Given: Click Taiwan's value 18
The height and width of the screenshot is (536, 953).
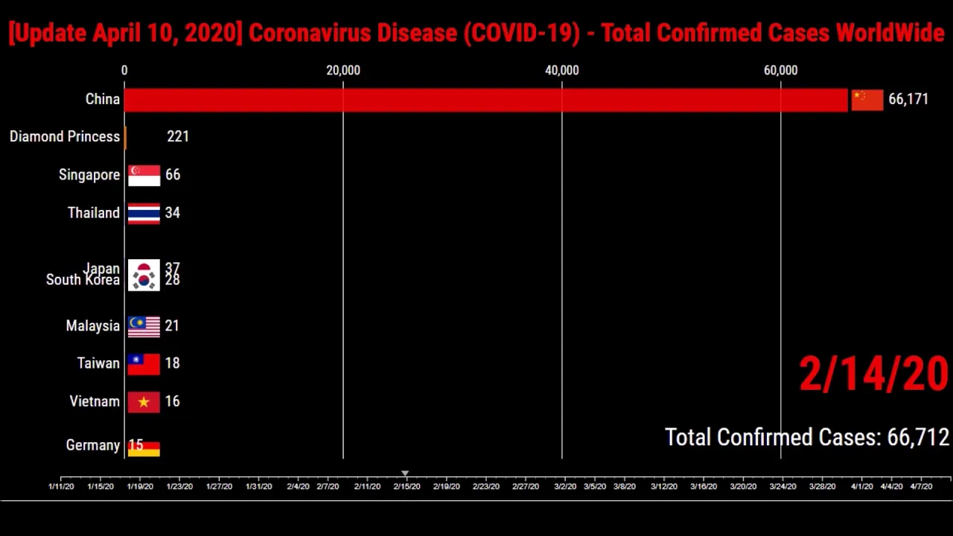Looking at the screenshot, I should 172,363.
